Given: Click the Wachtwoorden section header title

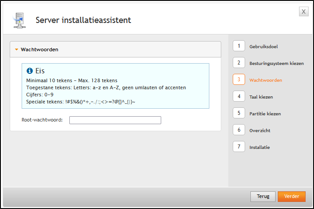Looking at the screenshot, I should [x=39, y=49].
